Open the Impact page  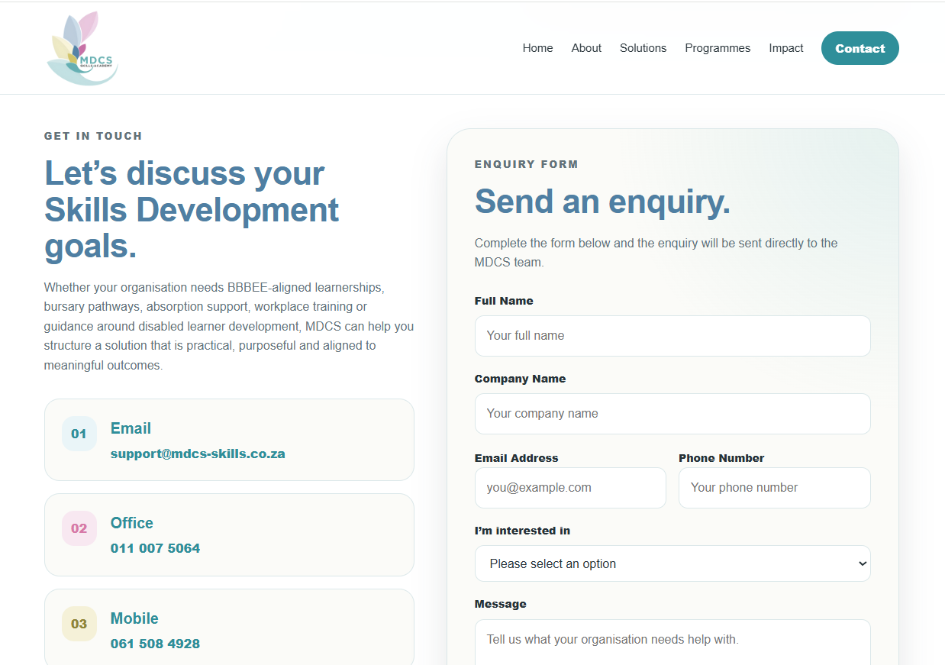click(x=786, y=48)
